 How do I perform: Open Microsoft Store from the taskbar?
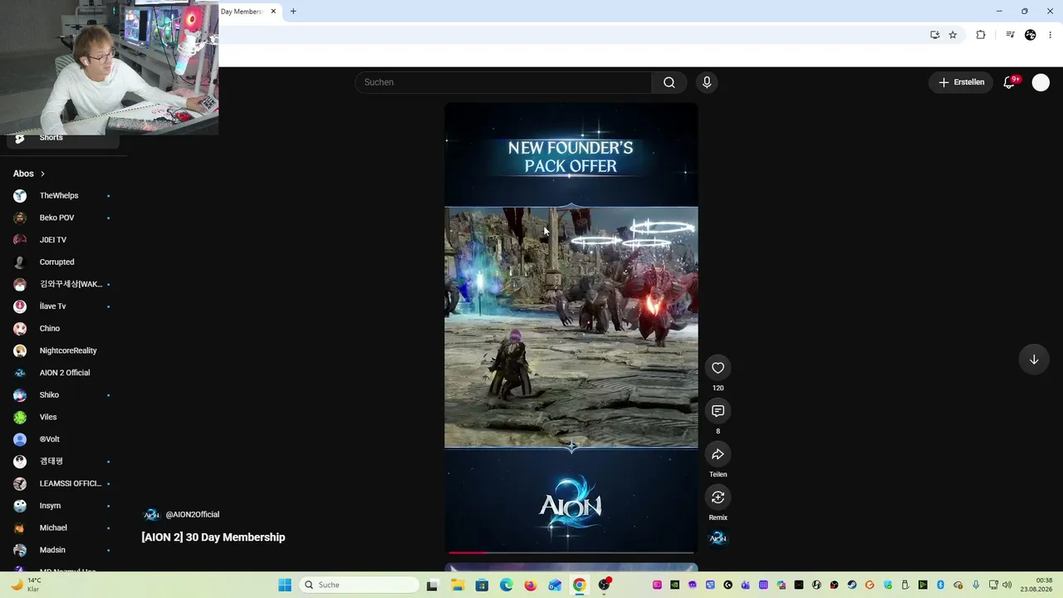pyautogui.click(x=482, y=585)
